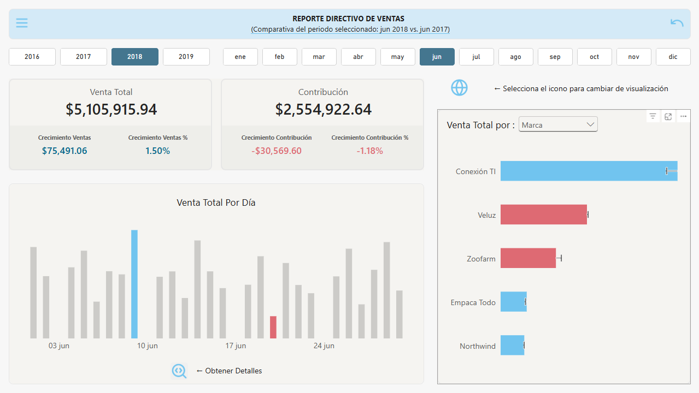The image size is (699, 393).
Task: Click the Veluz bar
Action: [x=544, y=215]
